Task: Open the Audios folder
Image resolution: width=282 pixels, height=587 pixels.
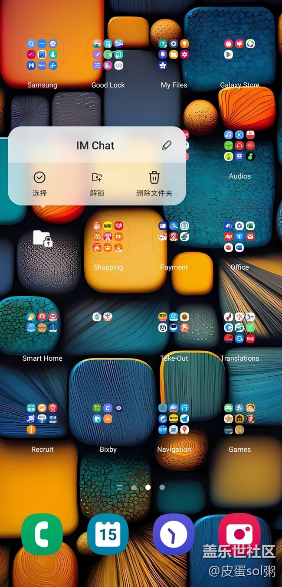Action: click(x=239, y=146)
